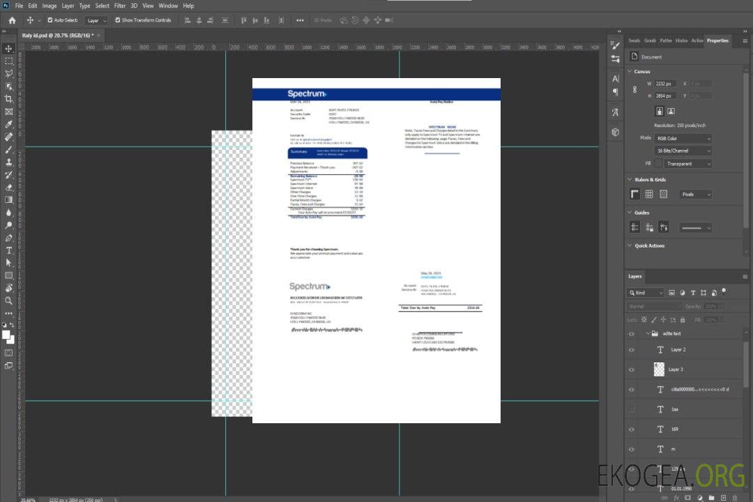Collapse the Rulers & Grids section

630,179
